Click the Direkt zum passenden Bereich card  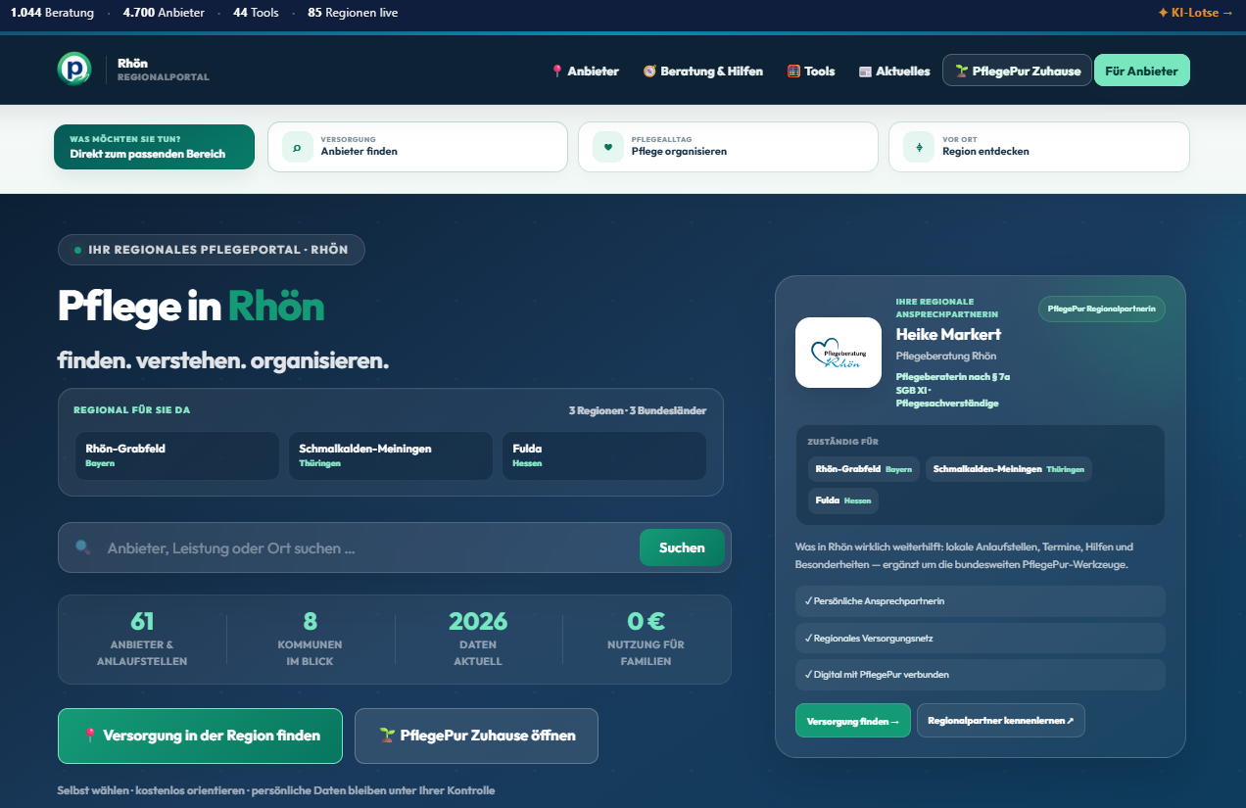[154, 147]
